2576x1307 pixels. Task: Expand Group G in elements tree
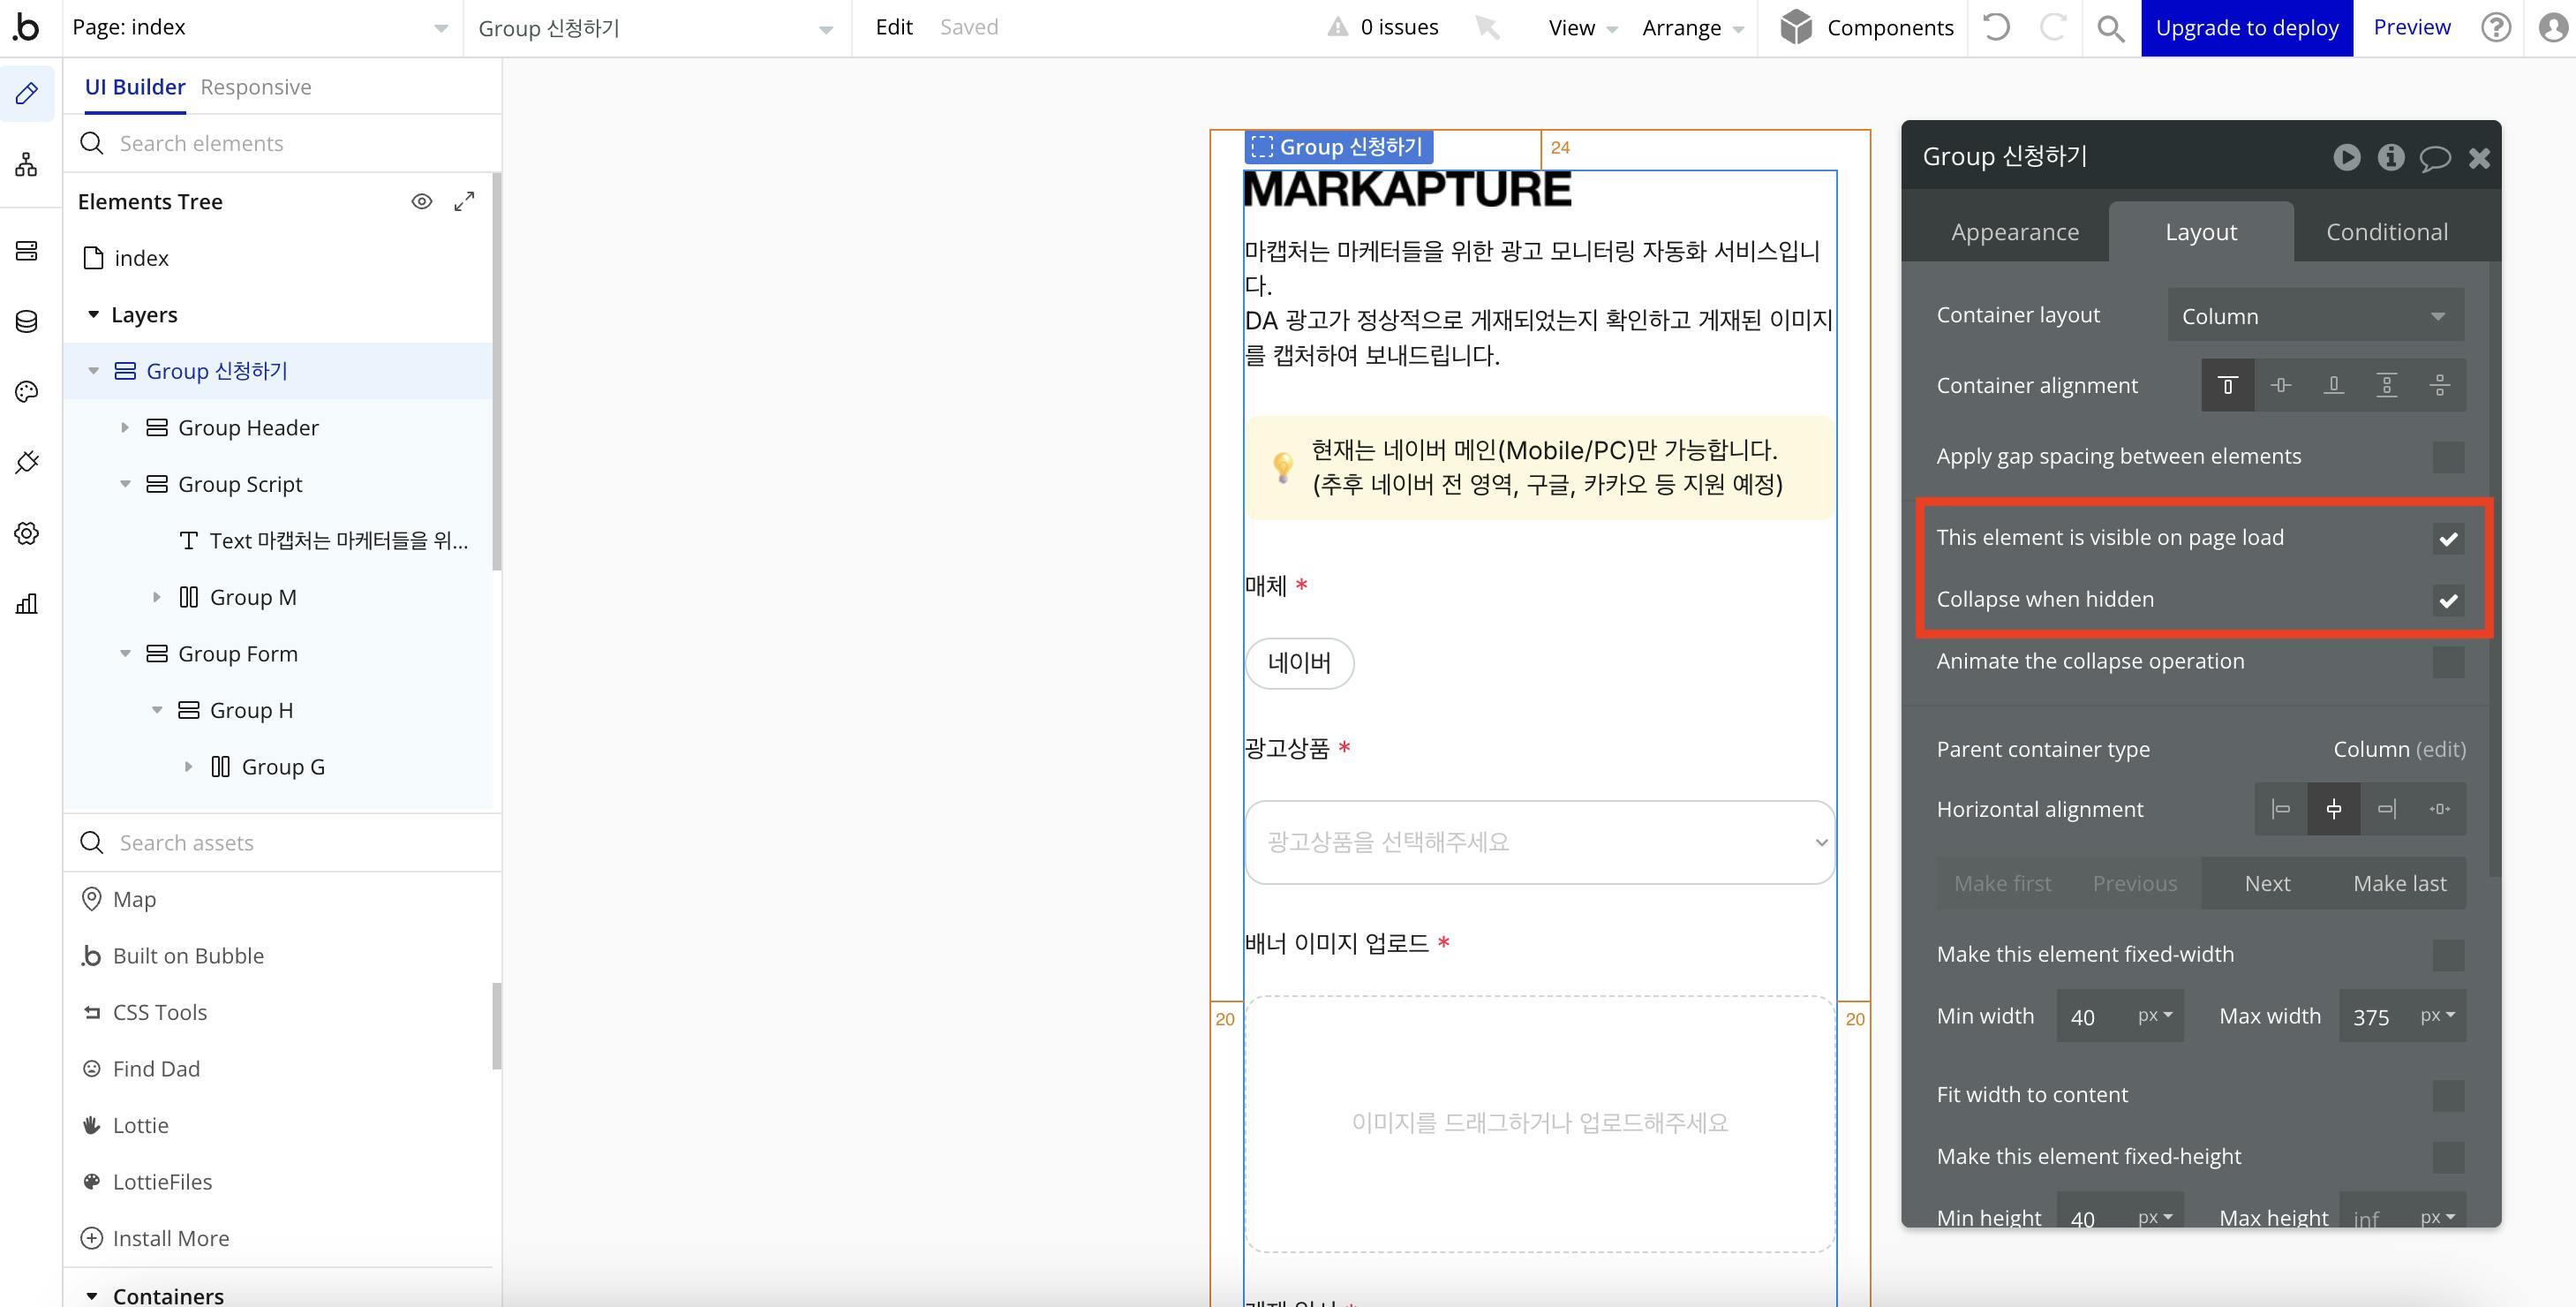189,766
